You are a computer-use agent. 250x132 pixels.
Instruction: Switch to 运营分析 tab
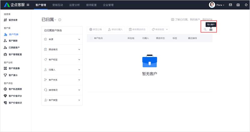click(x=74, y=5)
